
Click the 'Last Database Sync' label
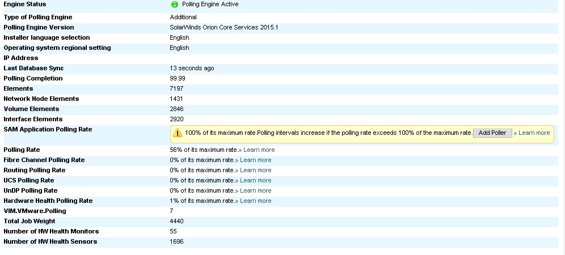tap(34, 69)
